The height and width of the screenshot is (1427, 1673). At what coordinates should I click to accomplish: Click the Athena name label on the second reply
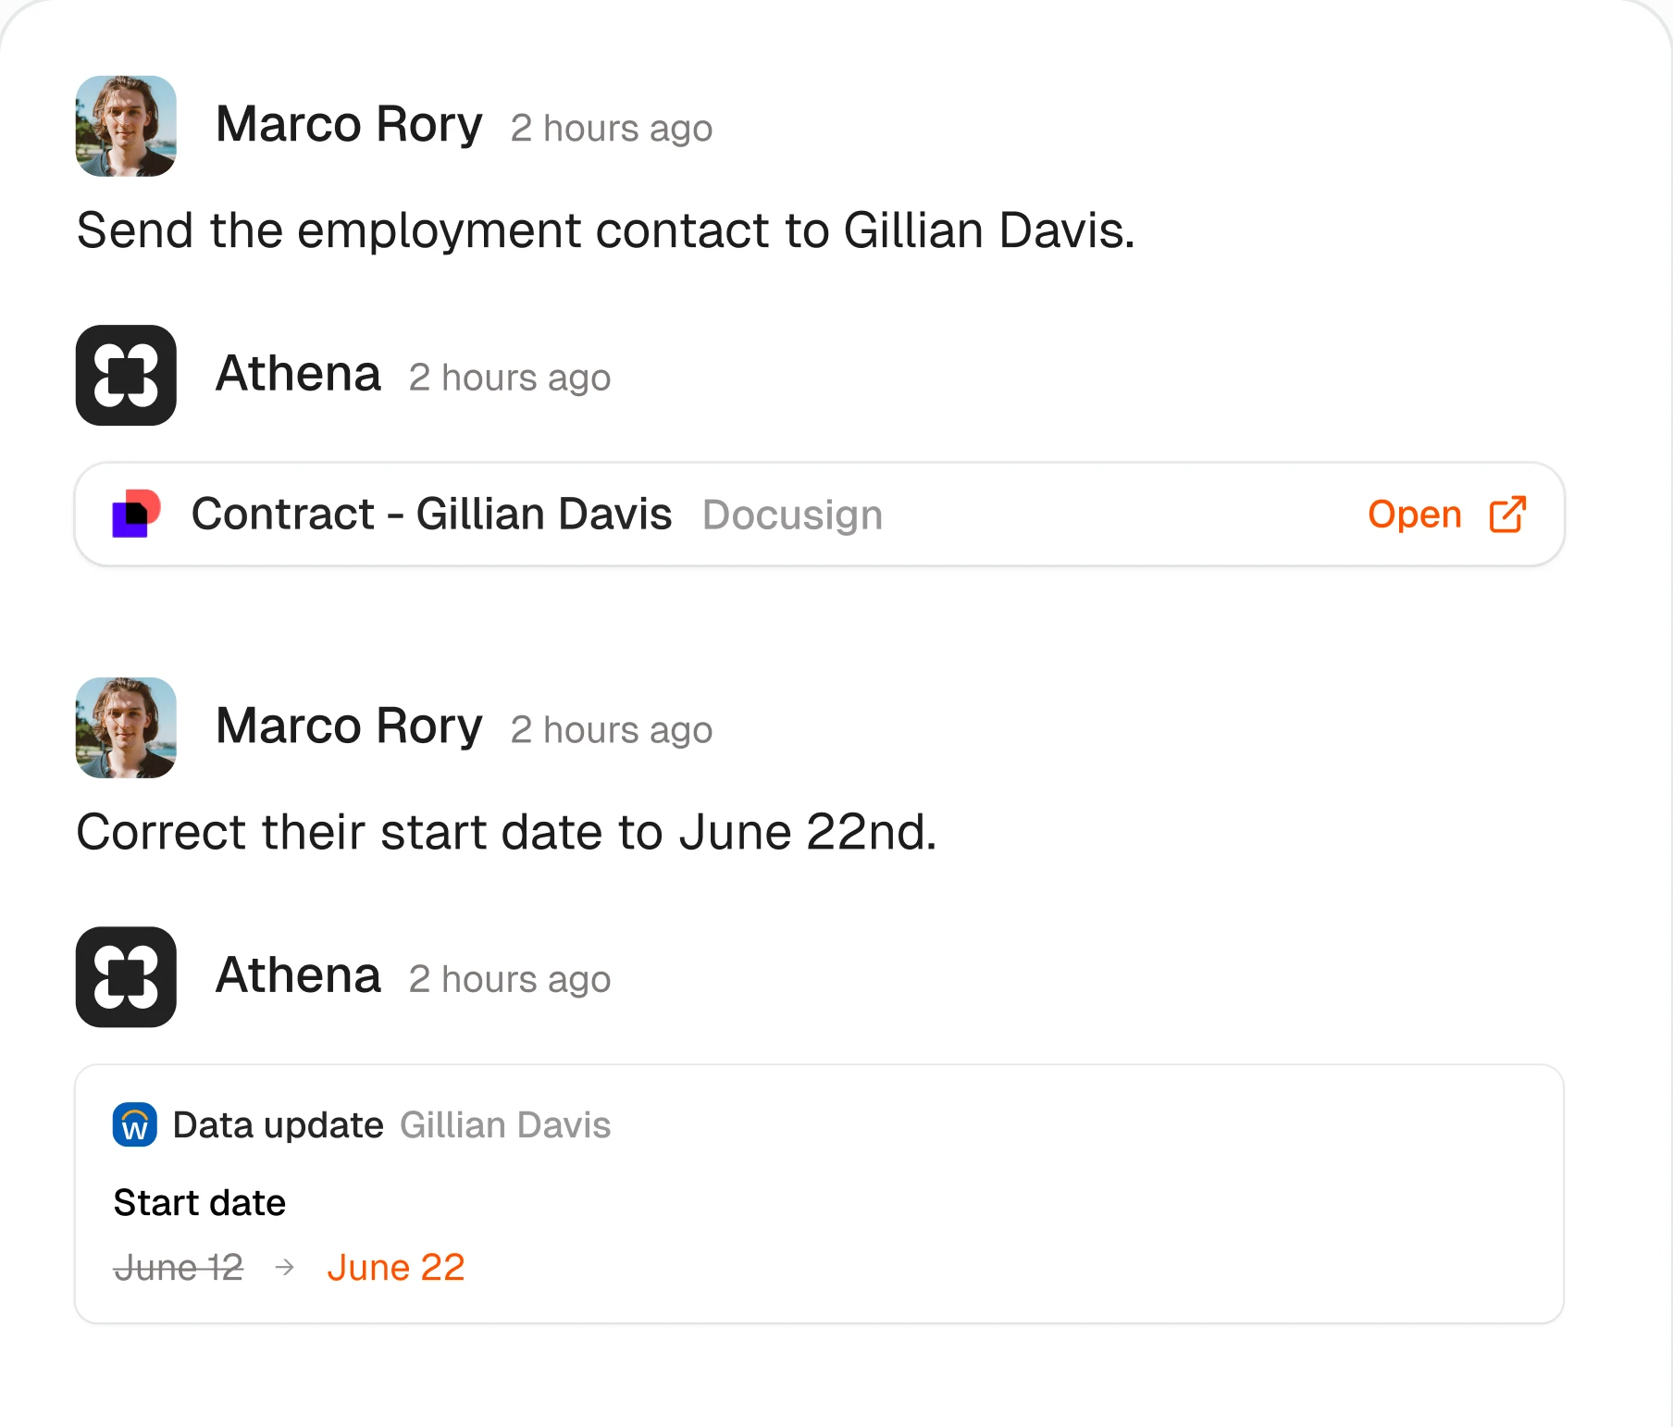(x=298, y=976)
